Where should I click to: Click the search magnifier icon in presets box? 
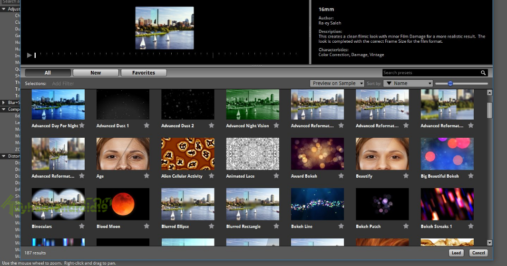[483, 73]
